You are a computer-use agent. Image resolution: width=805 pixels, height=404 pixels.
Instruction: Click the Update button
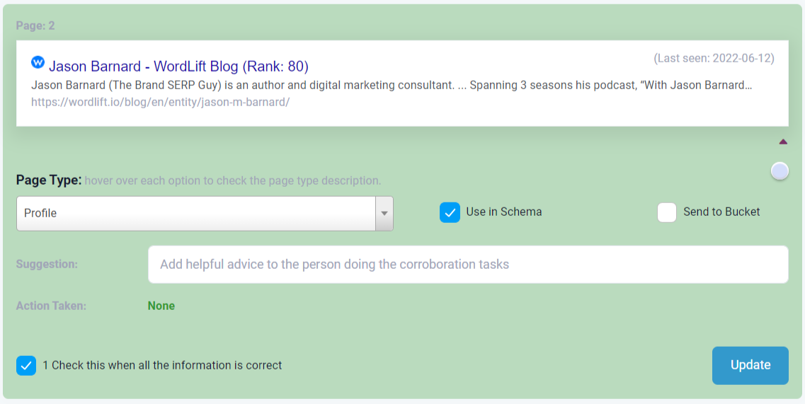pos(750,366)
